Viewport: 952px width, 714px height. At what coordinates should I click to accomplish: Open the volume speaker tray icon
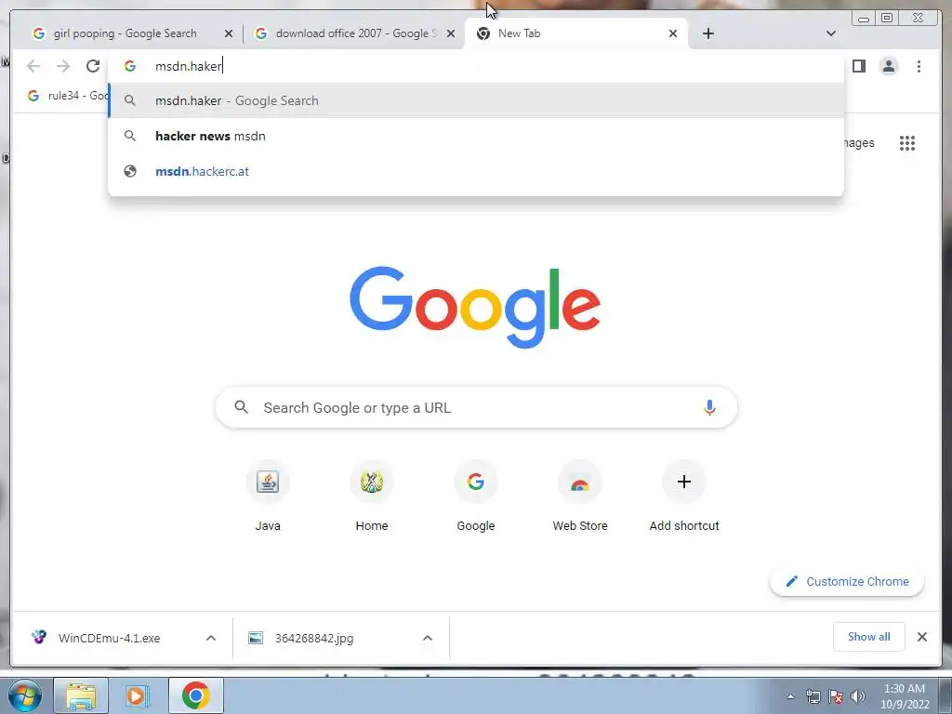click(858, 695)
